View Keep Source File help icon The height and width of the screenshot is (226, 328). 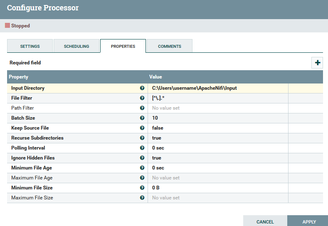(142, 128)
